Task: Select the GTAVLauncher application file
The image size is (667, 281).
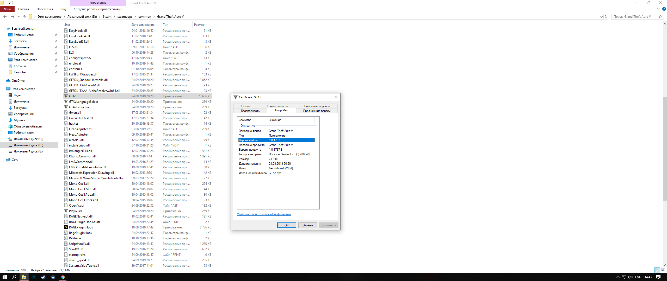Action: pyautogui.click(x=79, y=107)
